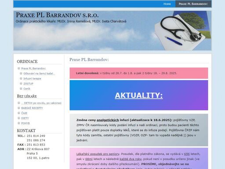Click the bullet icon beside Ceník
The image size is (225, 169).
point(21,88)
